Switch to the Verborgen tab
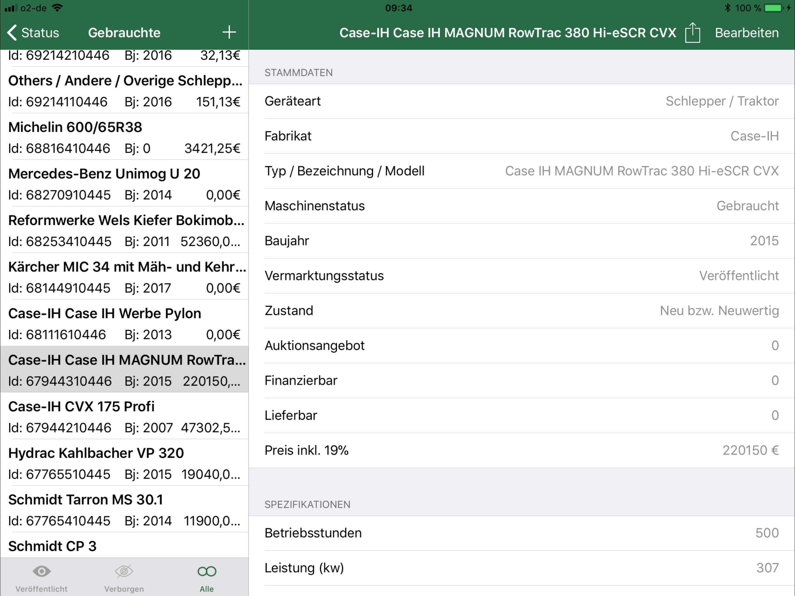The image size is (795, 596). tap(124, 578)
